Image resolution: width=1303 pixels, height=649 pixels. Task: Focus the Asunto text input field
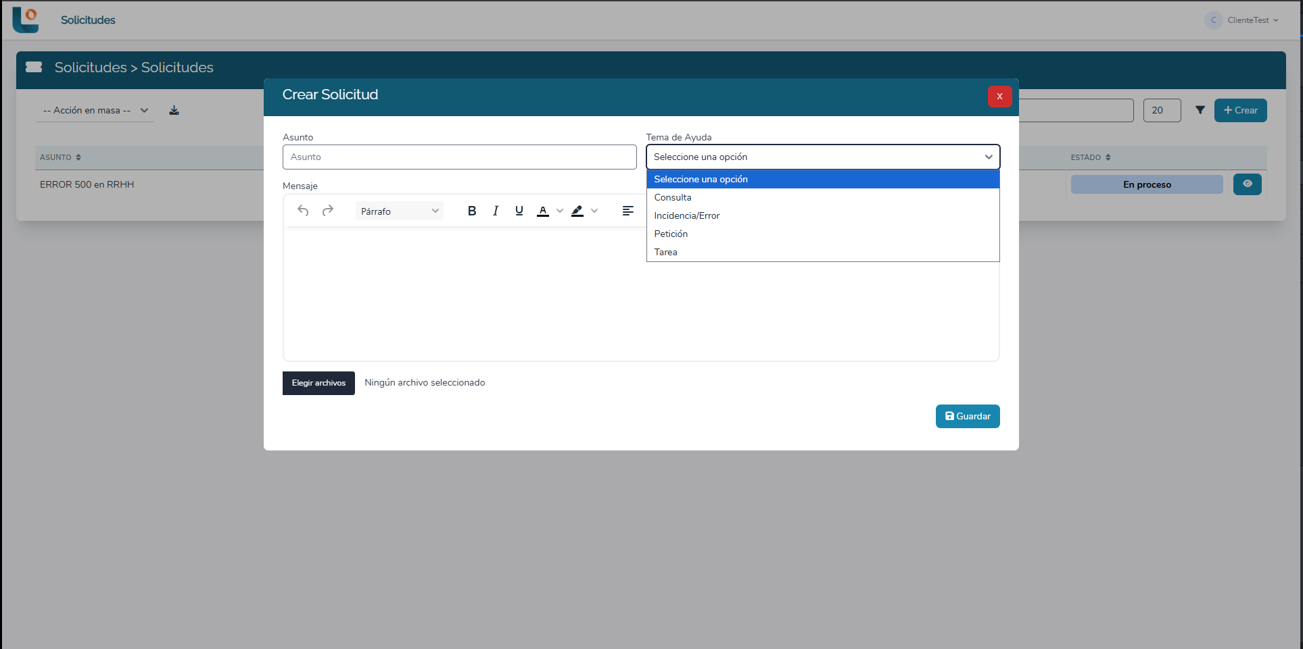[x=459, y=157]
